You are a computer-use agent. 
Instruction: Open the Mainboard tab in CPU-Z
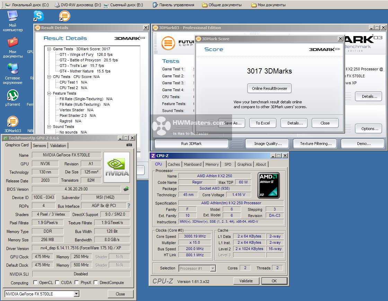pyautogui.click(x=193, y=164)
